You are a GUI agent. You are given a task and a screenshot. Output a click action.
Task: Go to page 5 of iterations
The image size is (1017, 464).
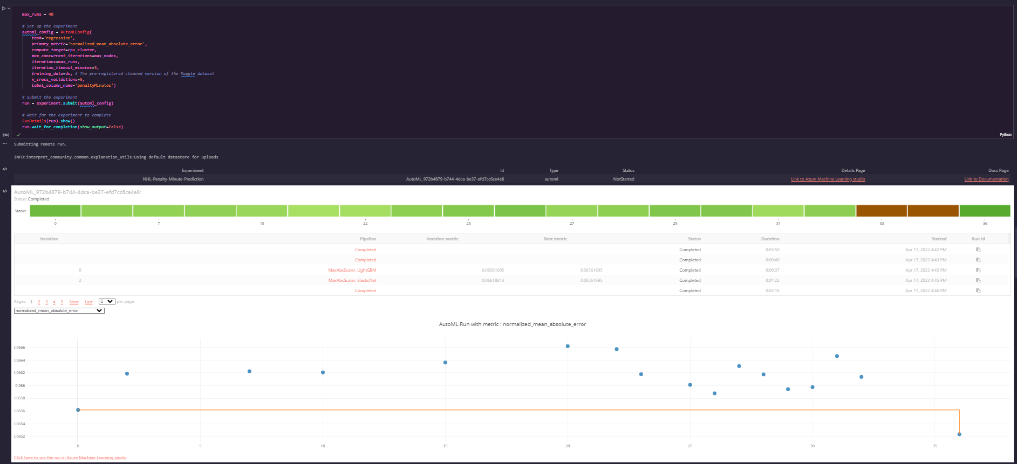[62, 302]
